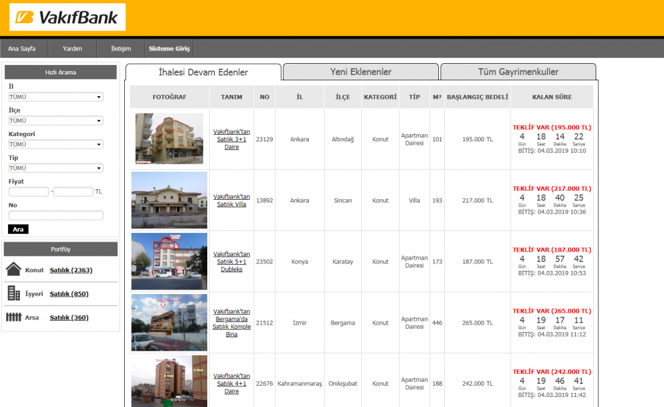Click the Sincan district cell
This screenshot has width=664, height=407.
point(343,201)
